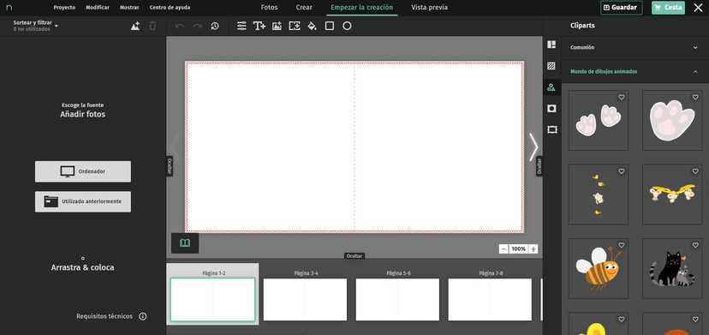The image size is (709, 335).
Task: Add a text box with T+ tool
Action: pyautogui.click(x=259, y=27)
